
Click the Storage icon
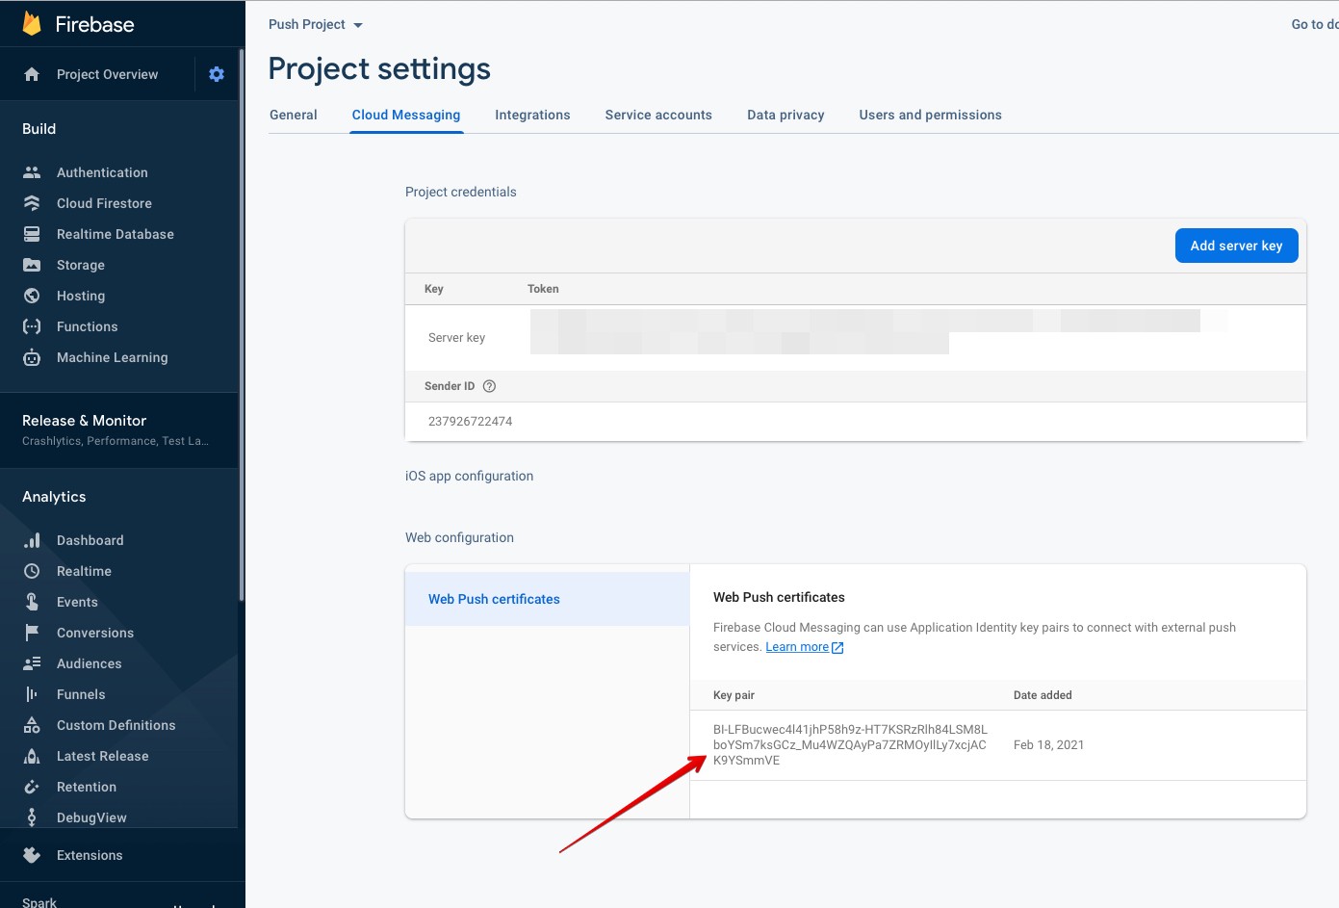tap(32, 265)
